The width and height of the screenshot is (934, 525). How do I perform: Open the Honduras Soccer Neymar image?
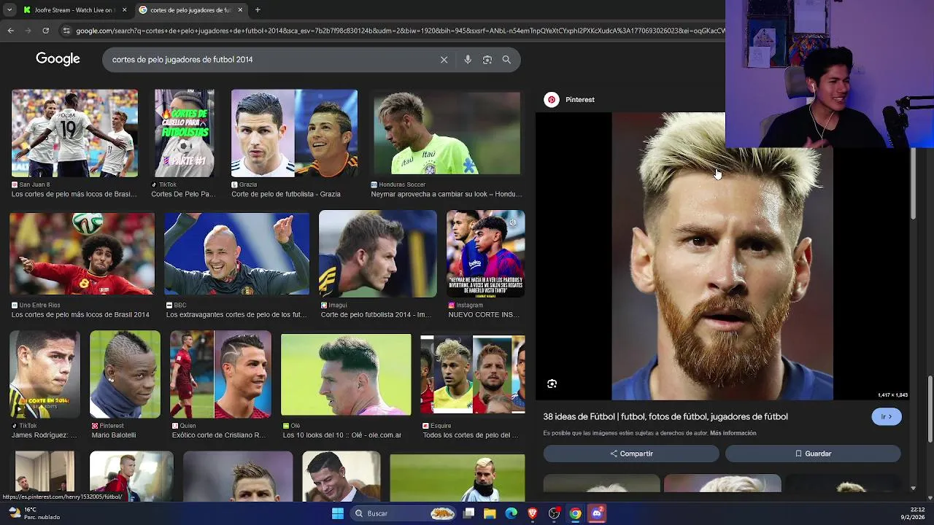[447, 133]
